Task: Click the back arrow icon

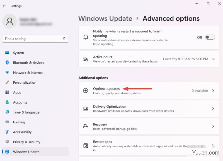Action: pos(4,6)
